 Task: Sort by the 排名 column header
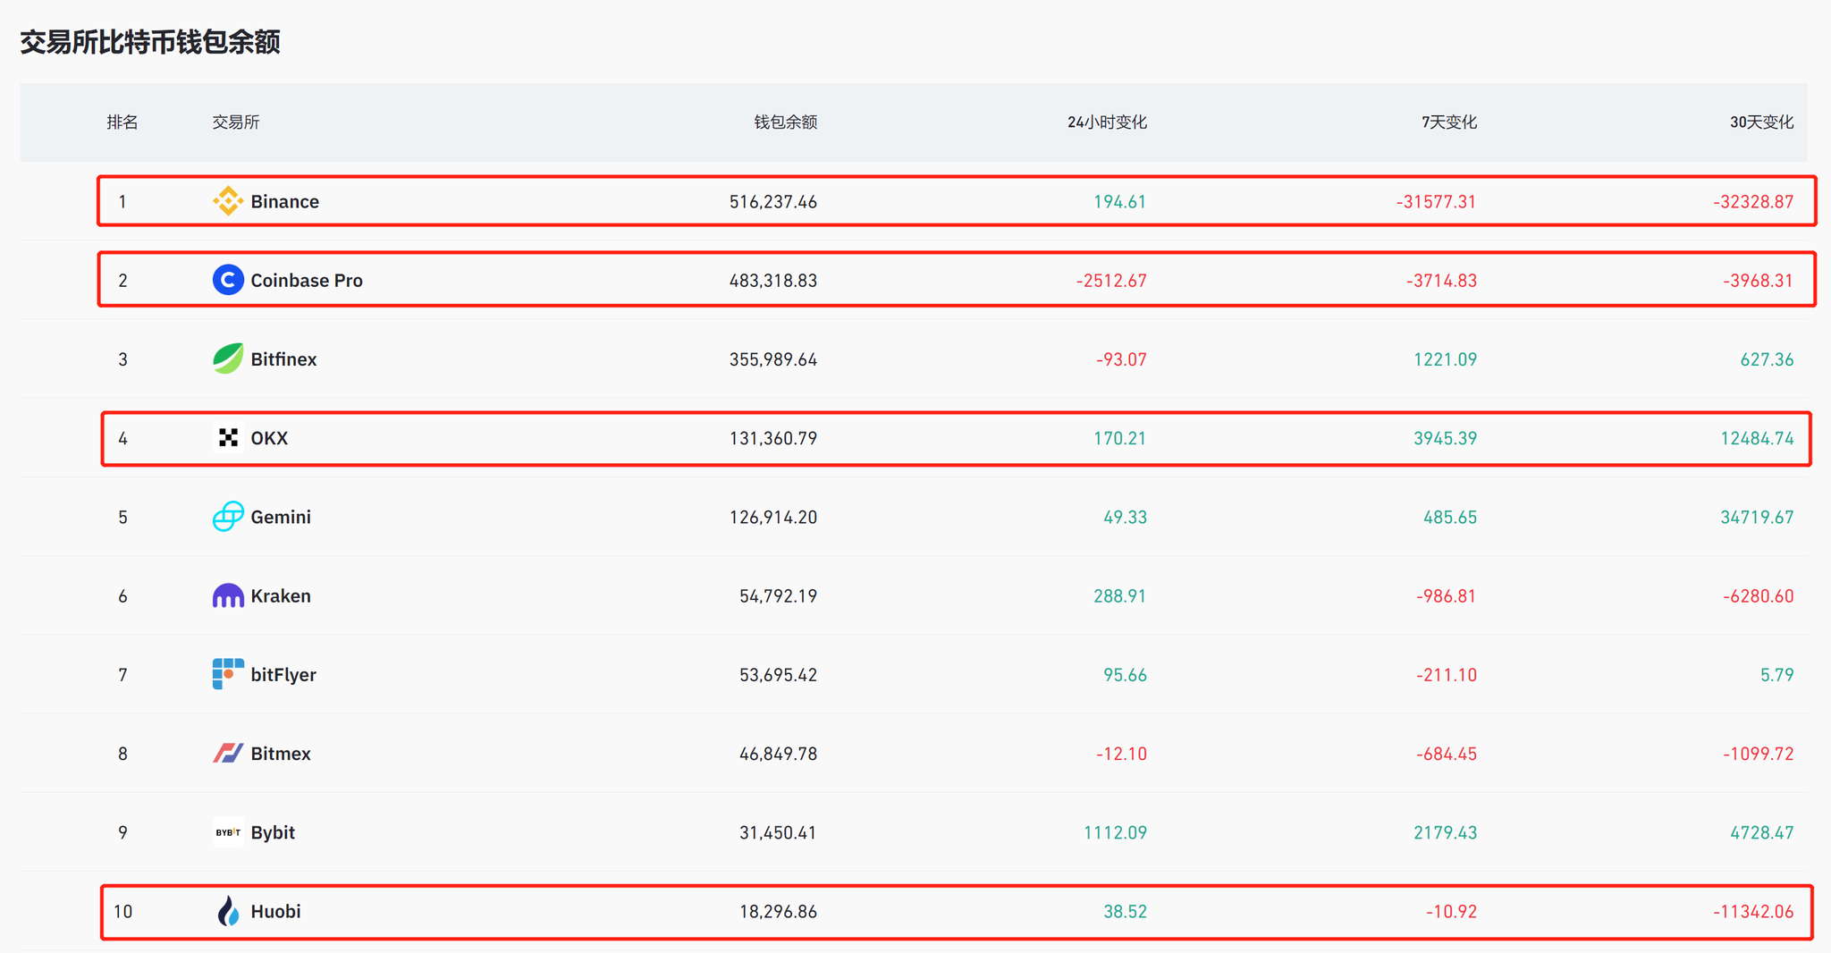pos(122,122)
